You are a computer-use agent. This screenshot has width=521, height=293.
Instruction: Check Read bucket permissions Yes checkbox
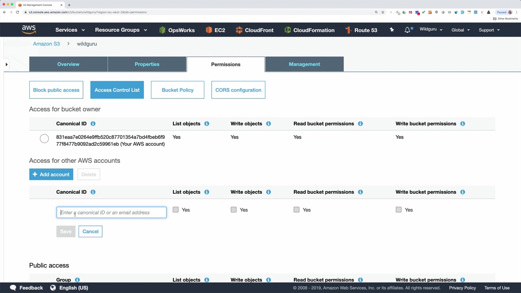[296, 210]
